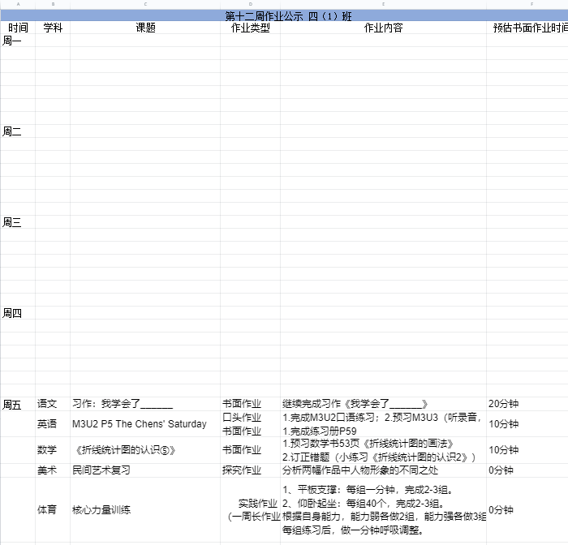The image size is (568, 545).
Task: Select the 周四 cell
Action: click(x=18, y=313)
